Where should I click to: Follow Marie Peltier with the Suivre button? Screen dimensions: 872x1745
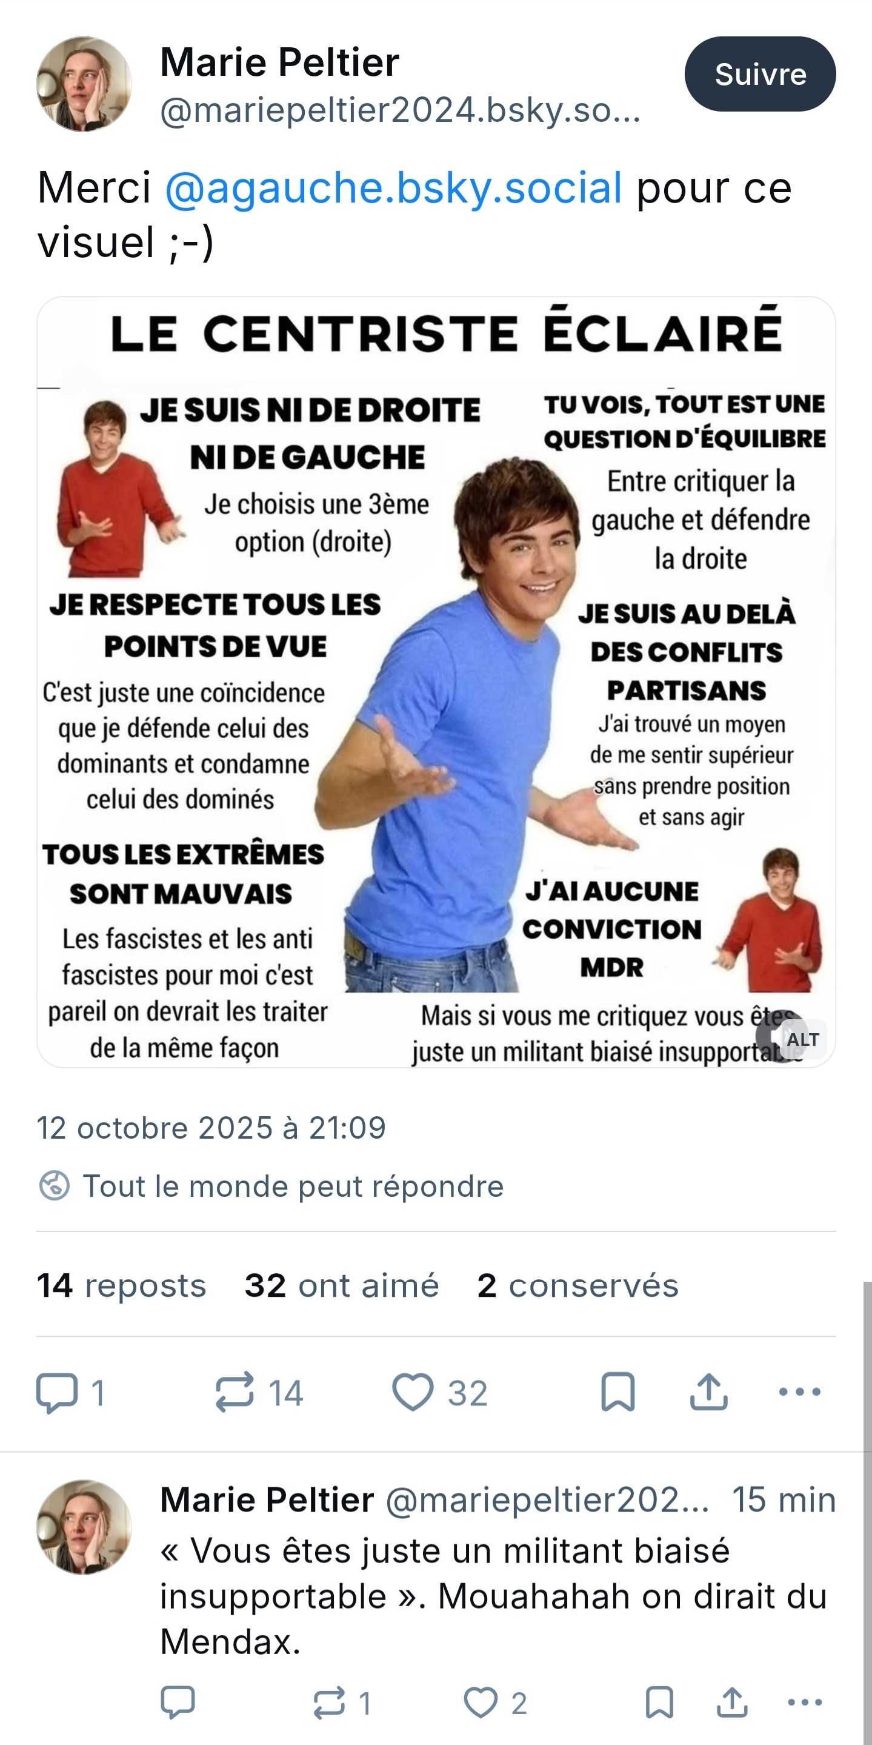tap(760, 74)
